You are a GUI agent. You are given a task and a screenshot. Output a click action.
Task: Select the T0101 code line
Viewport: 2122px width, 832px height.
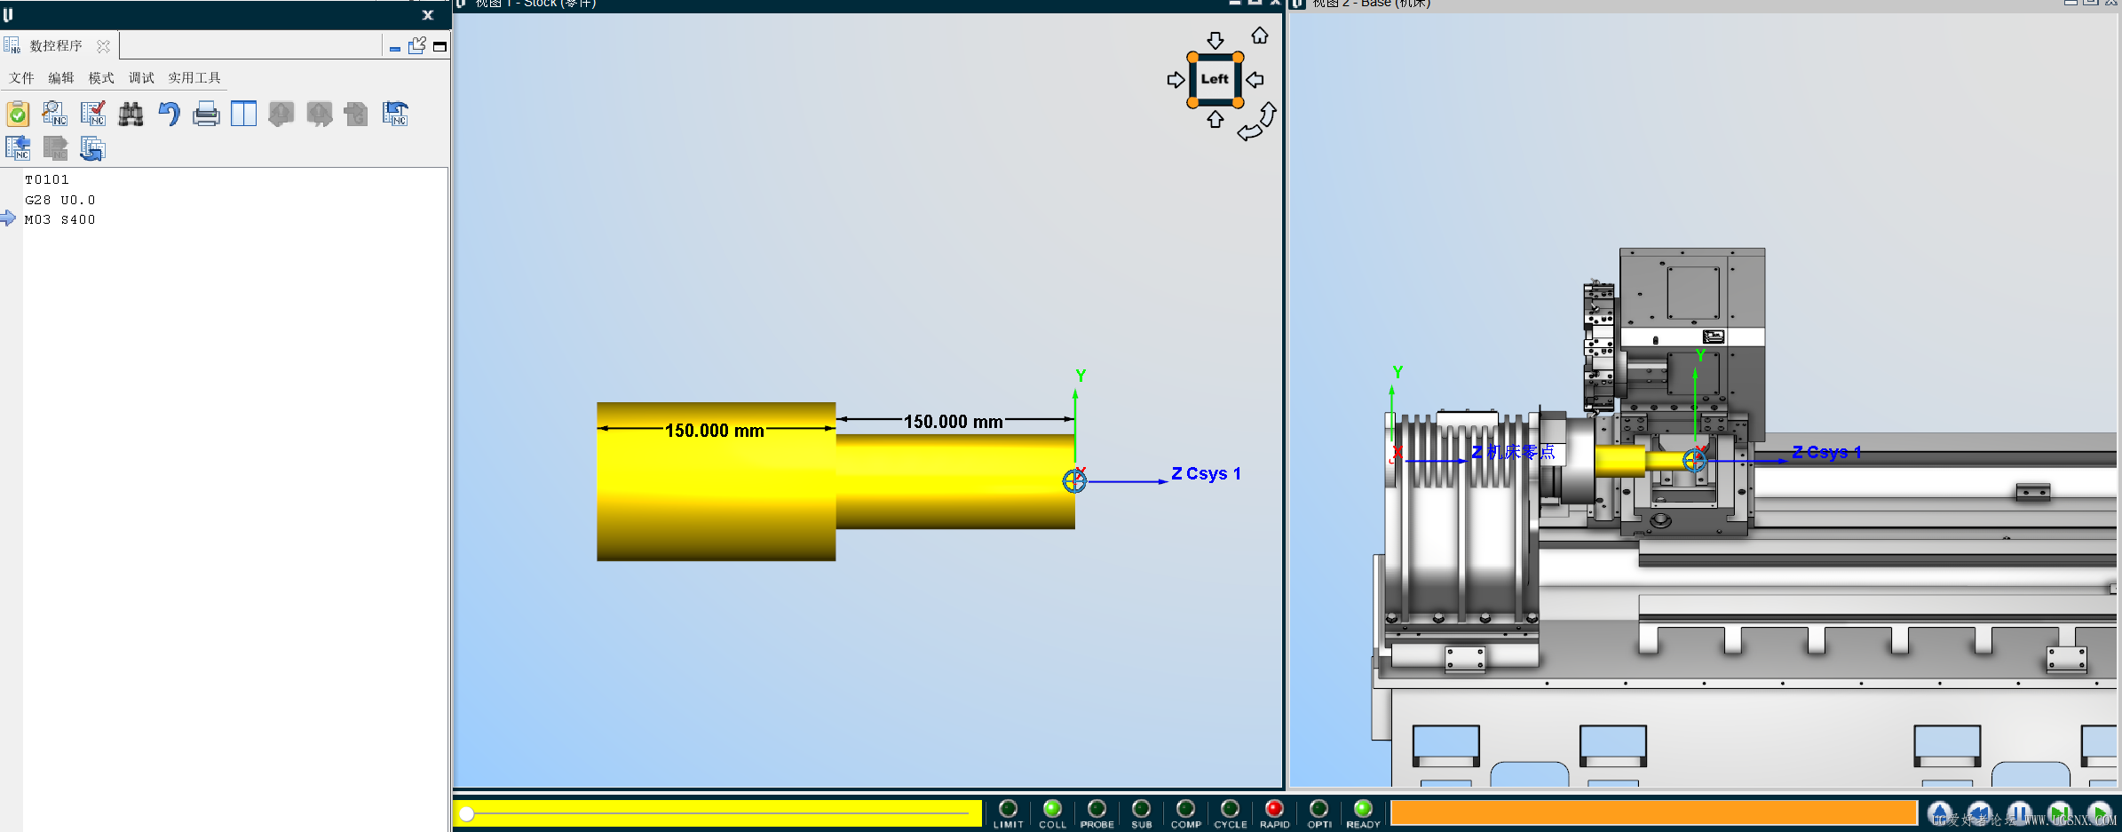click(47, 179)
